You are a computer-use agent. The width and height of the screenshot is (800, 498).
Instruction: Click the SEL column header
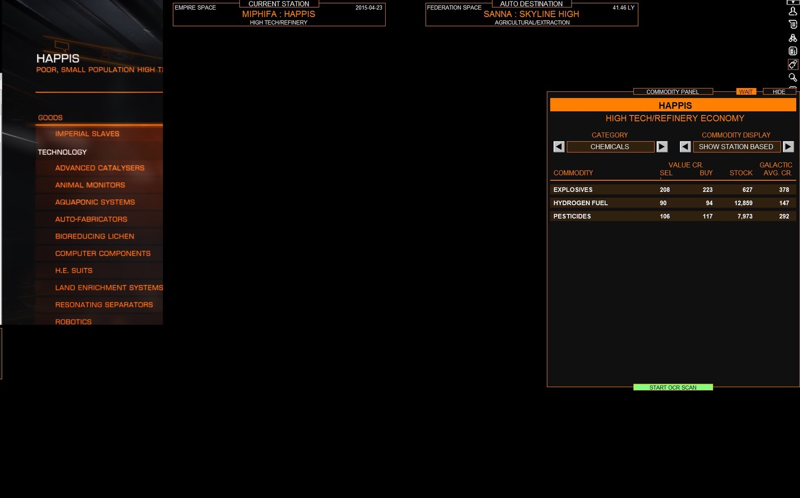pos(666,173)
